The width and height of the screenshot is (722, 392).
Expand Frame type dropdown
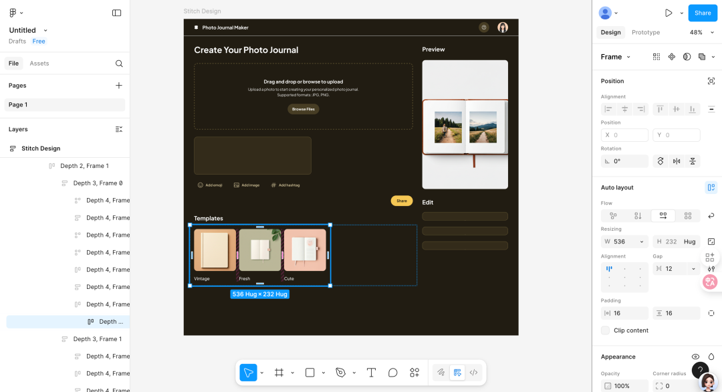(628, 57)
